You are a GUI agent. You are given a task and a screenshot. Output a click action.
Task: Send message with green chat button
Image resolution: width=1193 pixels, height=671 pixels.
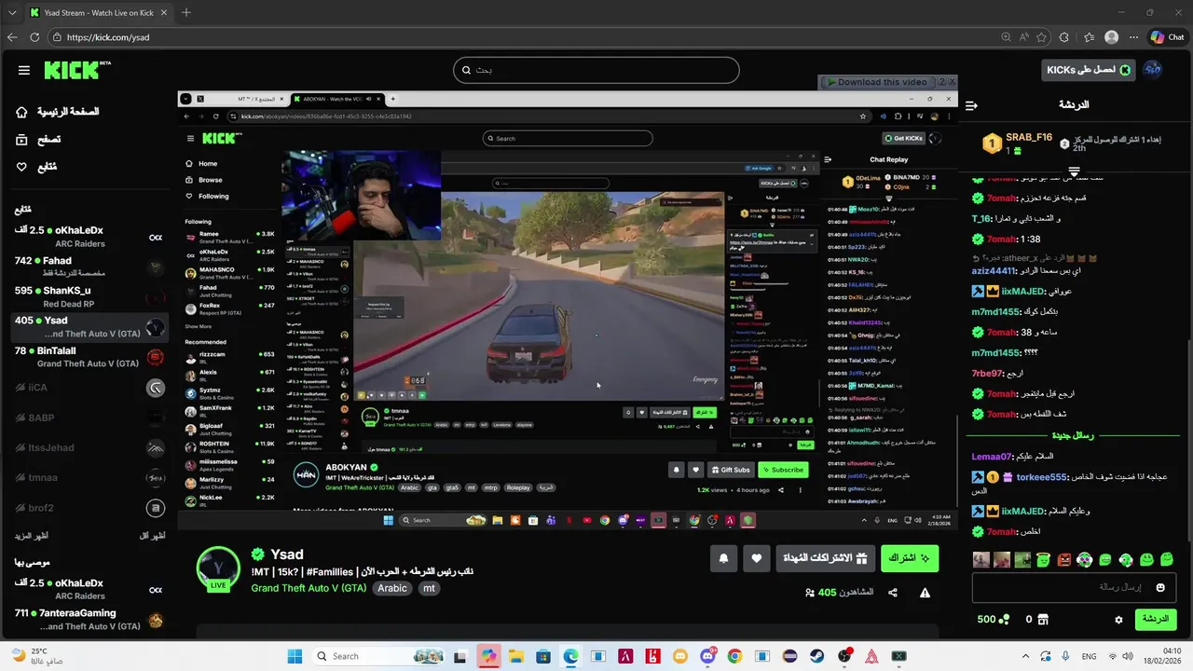[x=1155, y=619]
